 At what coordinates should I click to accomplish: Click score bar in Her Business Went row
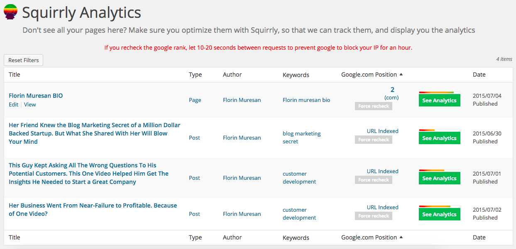(440, 206)
